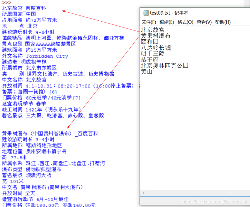Viewport: 250px width, 207px height.
Task: Click the Notepad document icon in title bar
Action: [x=145, y=13]
